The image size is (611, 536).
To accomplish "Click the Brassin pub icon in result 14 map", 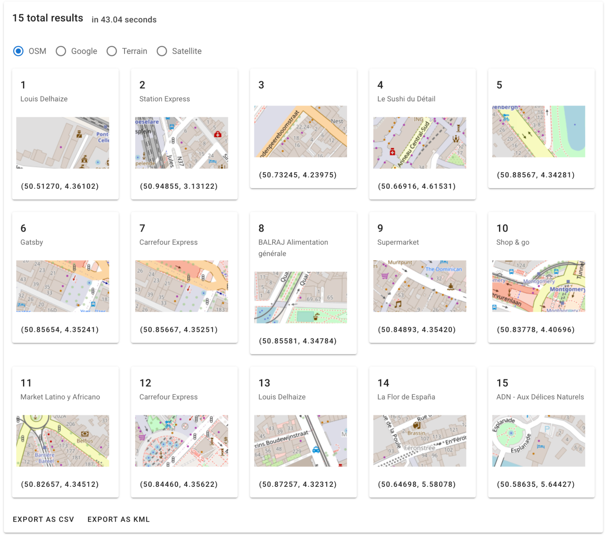I will tap(417, 425).
